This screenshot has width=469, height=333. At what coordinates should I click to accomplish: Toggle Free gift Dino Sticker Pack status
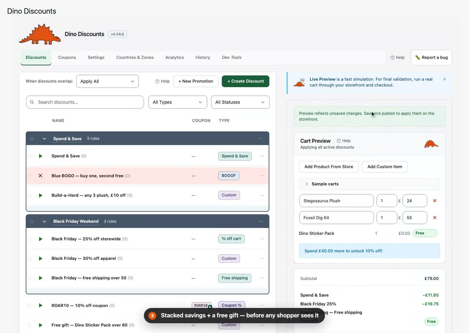pyautogui.click(x=41, y=325)
